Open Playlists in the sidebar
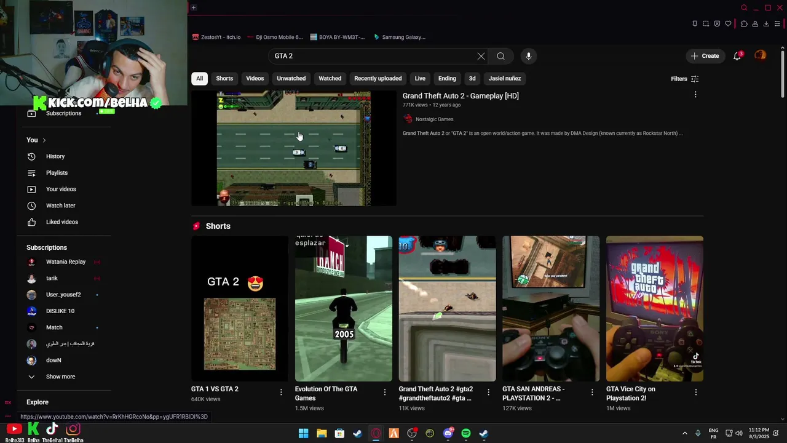 pyautogui.click(x=57, y=173)
